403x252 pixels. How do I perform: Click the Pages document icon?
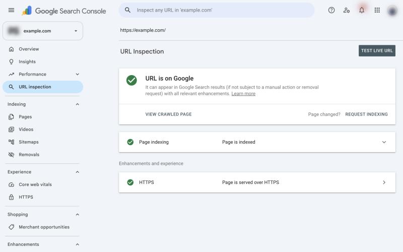coord(11,117)
